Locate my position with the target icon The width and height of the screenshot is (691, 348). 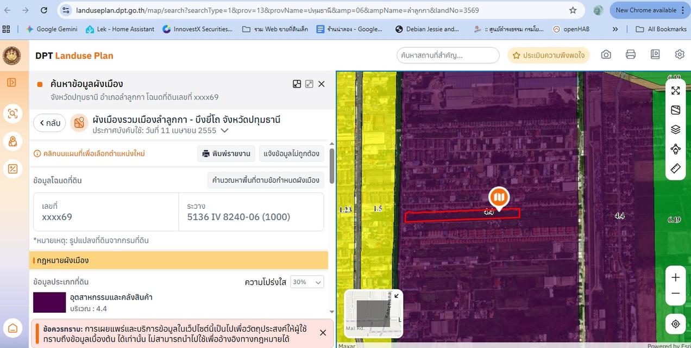click(676, 324)
